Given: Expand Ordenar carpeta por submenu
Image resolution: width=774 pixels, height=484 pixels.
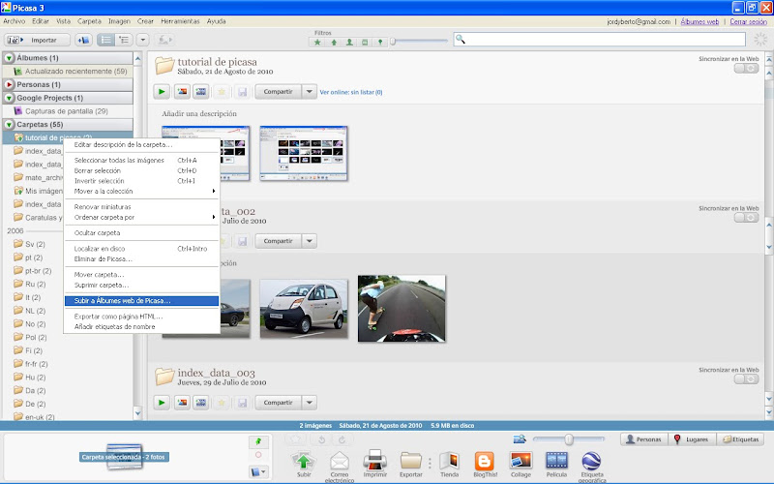Looking at the screenshot, I should point(141,217).
